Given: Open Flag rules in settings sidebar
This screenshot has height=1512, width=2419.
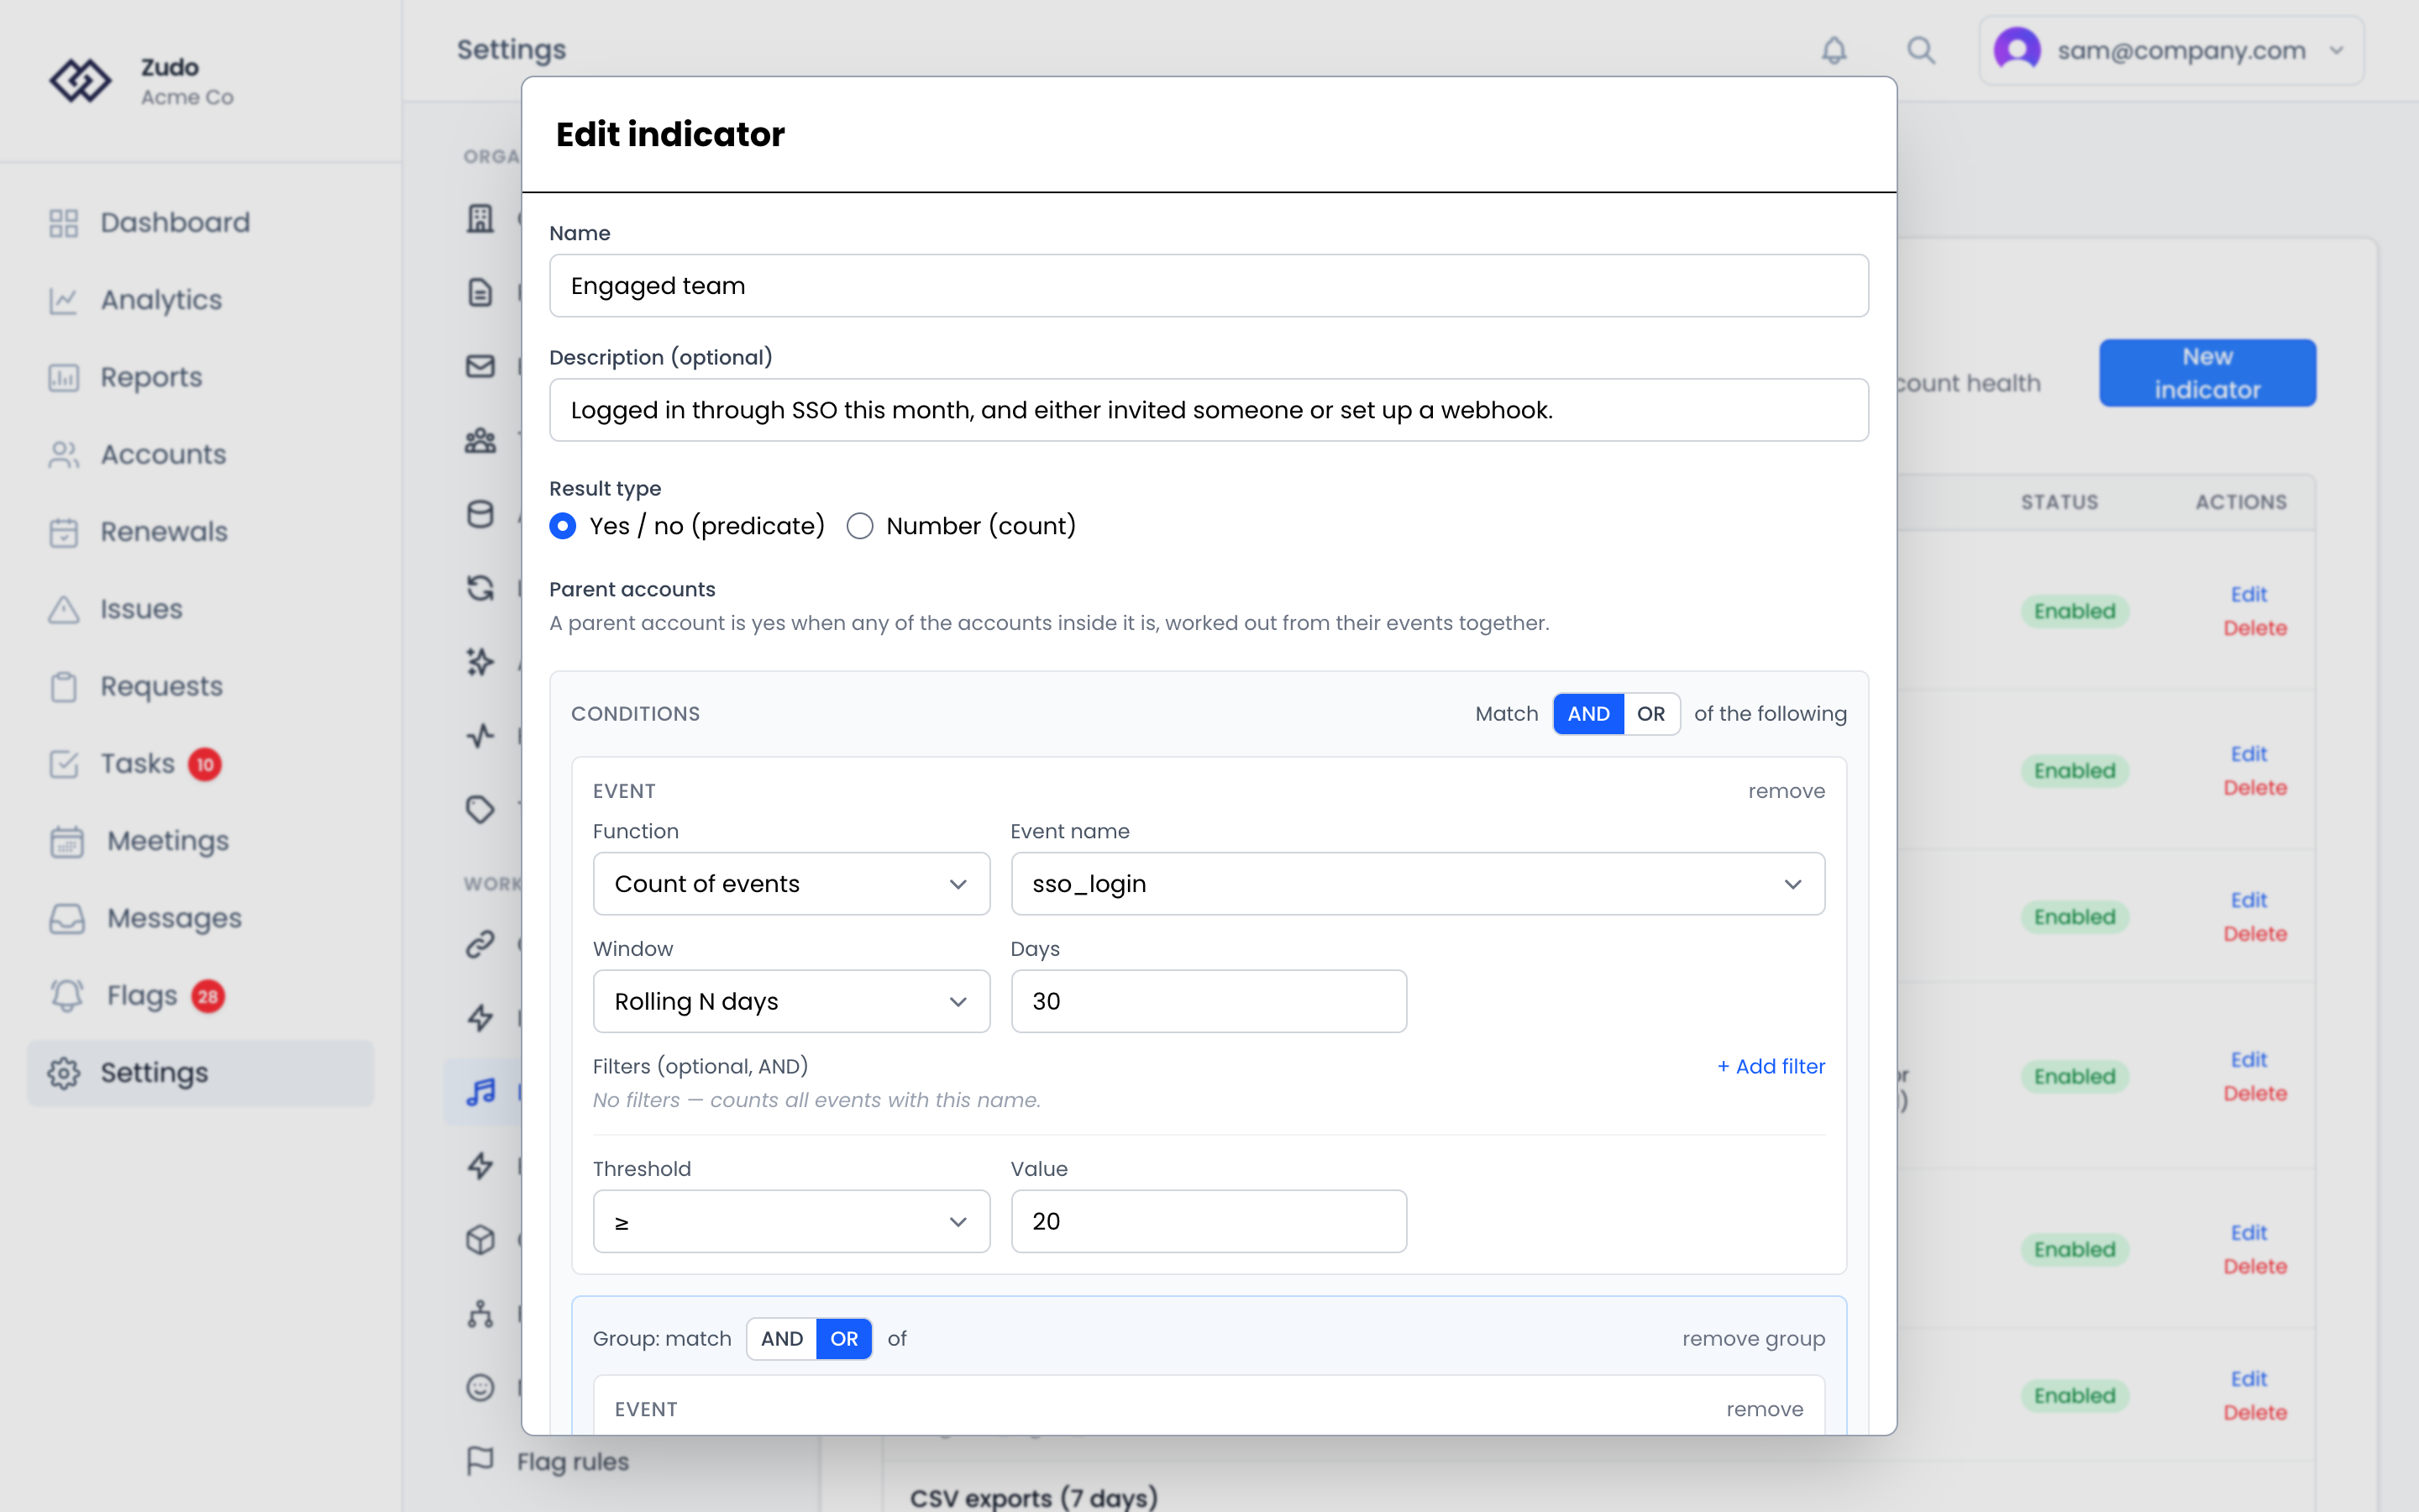Looking at the screenshot, I should click(x=573, y=1462).
